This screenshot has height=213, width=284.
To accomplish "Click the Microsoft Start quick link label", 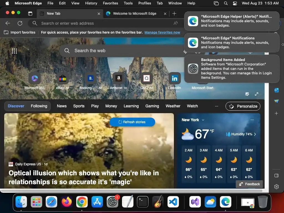I will pos(202,88).
